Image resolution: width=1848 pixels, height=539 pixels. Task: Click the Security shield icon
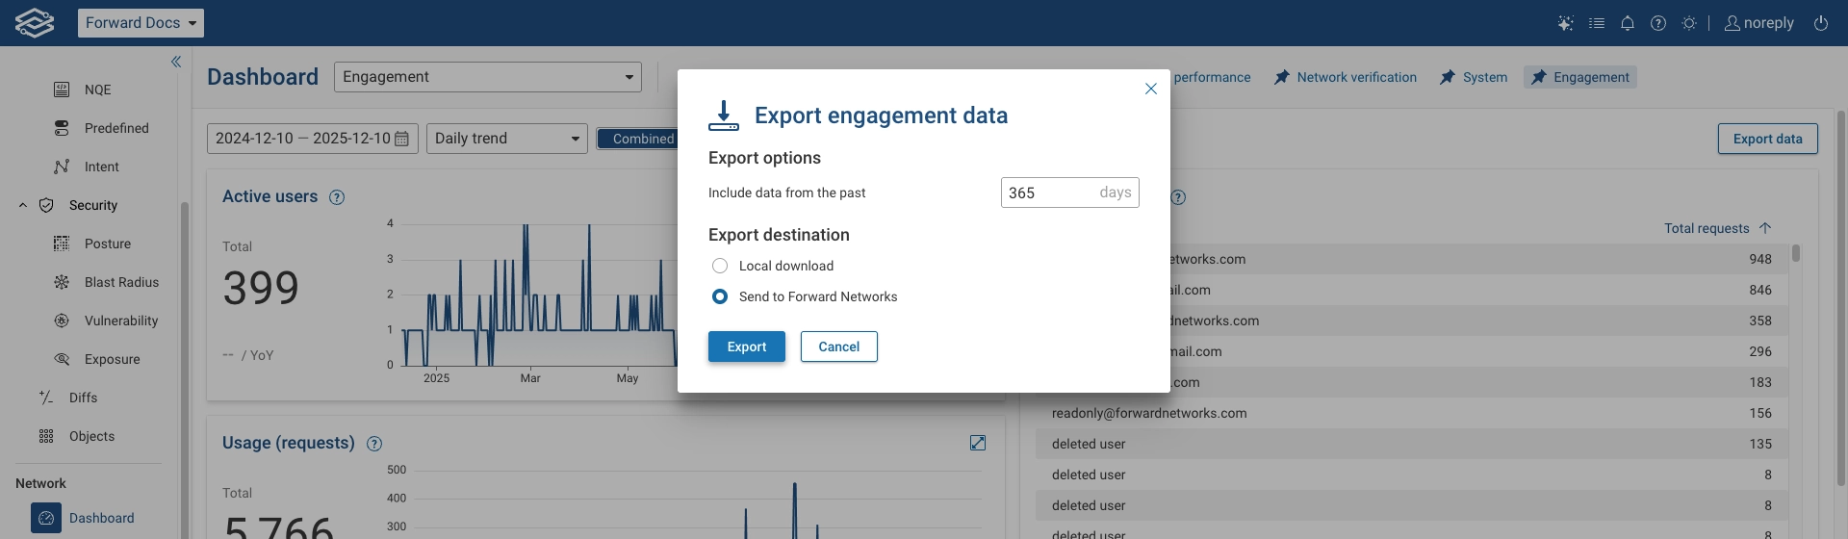[x=46, y=205]
